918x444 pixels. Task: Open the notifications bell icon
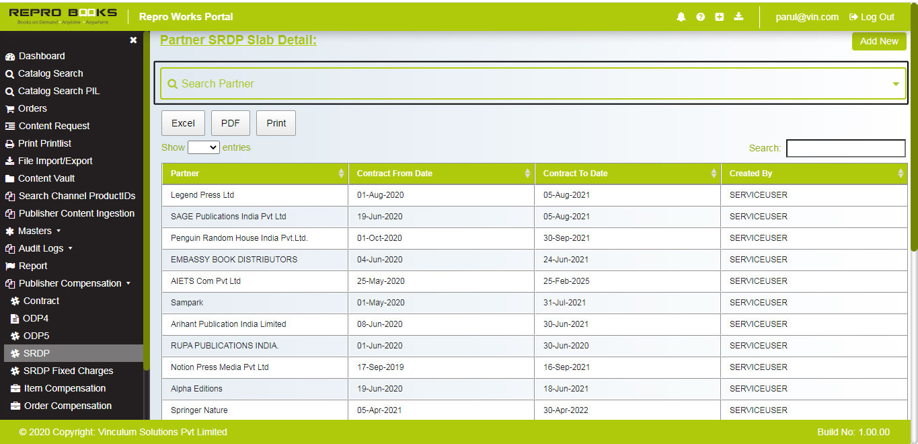681,16
